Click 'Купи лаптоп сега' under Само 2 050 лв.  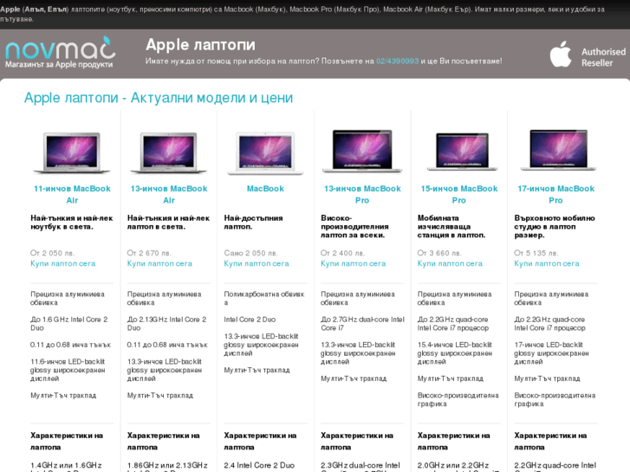[257, 263]
